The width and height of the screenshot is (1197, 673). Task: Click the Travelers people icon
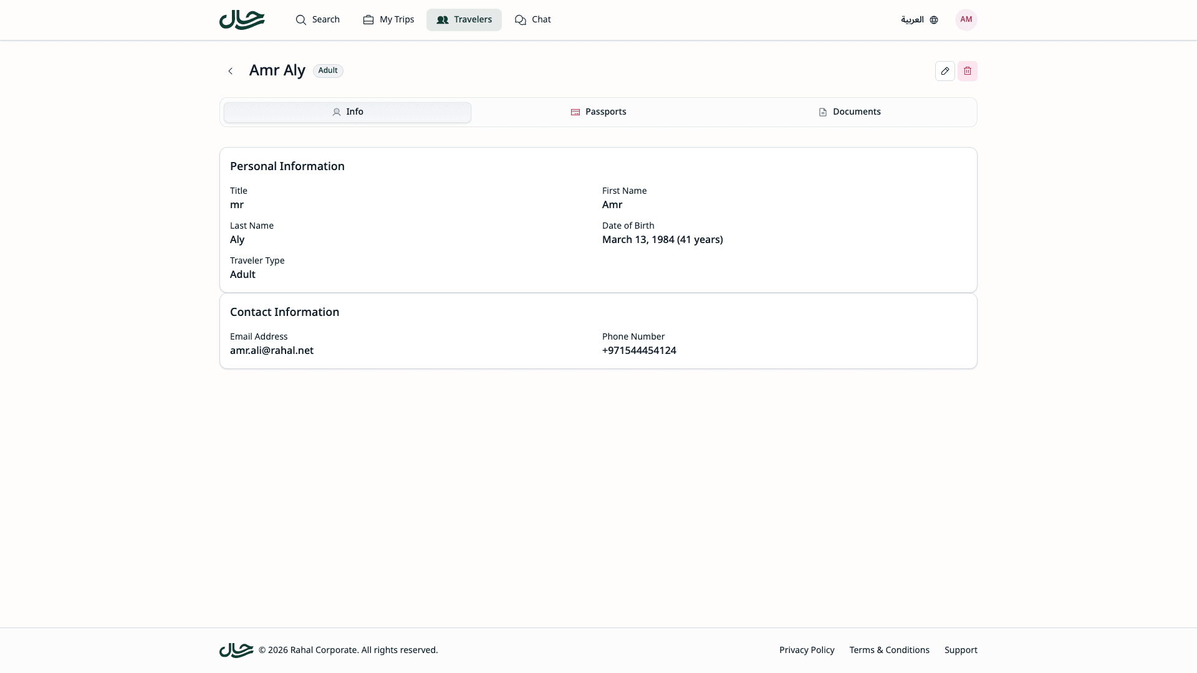tap(443, 19)
